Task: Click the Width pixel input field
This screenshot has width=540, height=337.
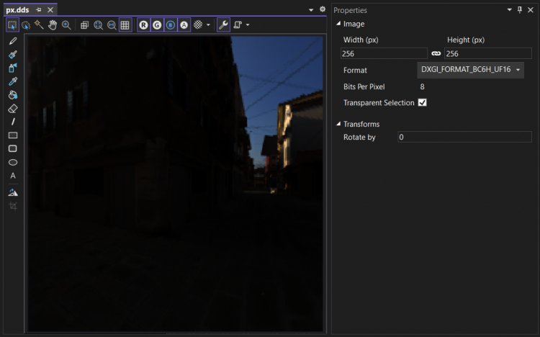Action: [384, 53]
